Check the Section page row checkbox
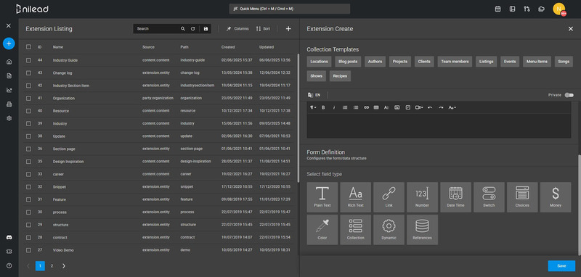581x277 pixels. (28, 149)
